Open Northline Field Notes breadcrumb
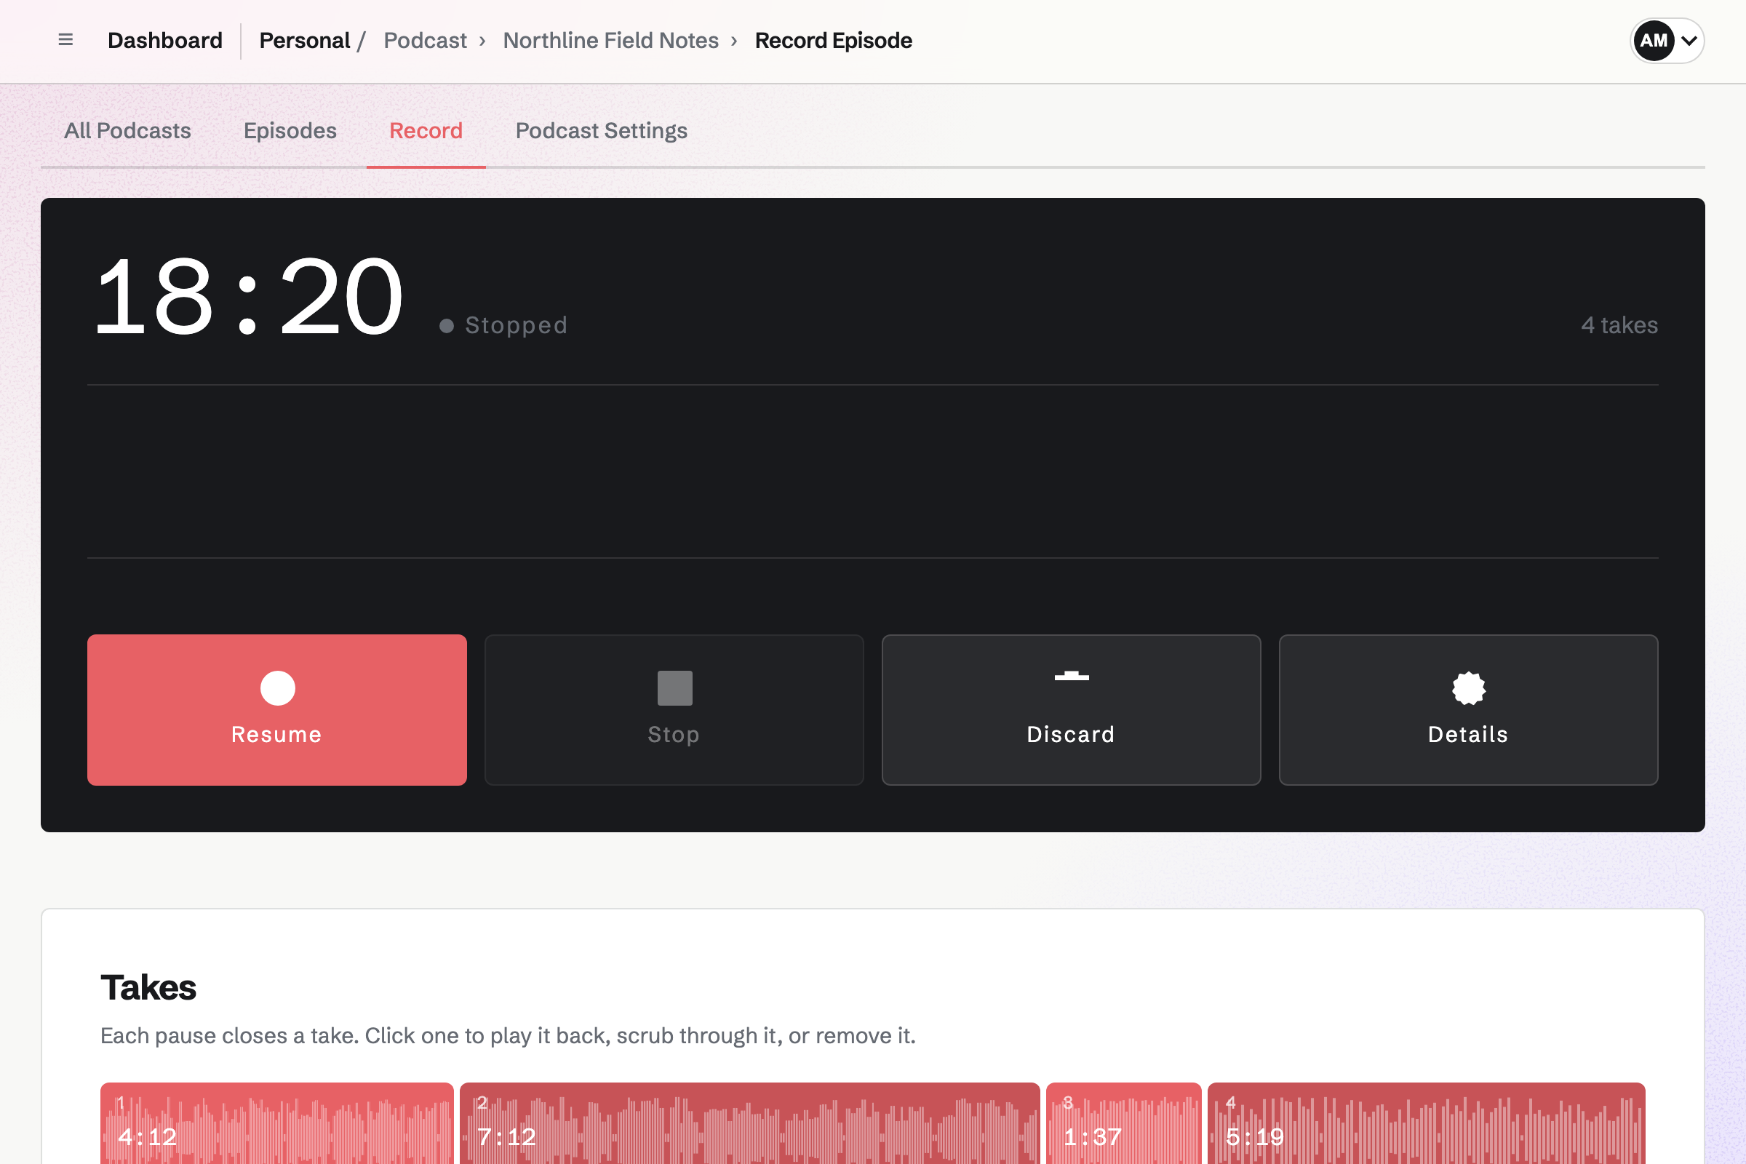This screenshot has width=1746, height=1164. (x=611, y=40)
